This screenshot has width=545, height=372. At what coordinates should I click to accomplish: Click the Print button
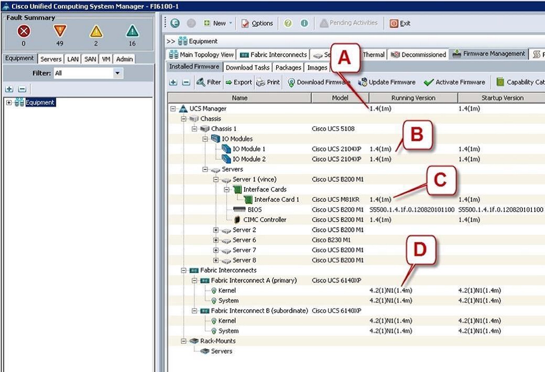click(268, 82)
